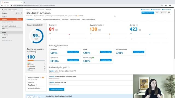Click back arrow to main menu
Image resolution: width=175 pixels, height=98 pixels.
2,10
